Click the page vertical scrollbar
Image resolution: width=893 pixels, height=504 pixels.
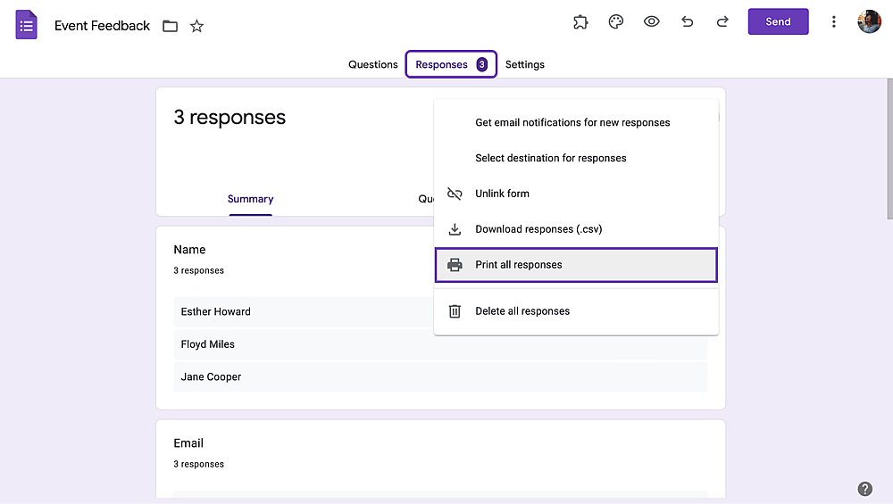click(x=889, y=149)
